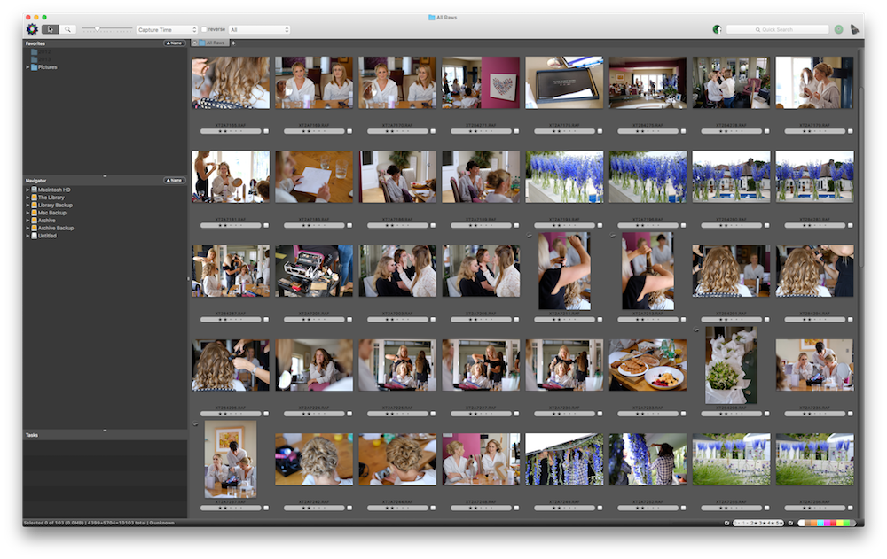Expand the Mac Backup tree node
The width and height of the screenshot is (887, 559).
27,214
